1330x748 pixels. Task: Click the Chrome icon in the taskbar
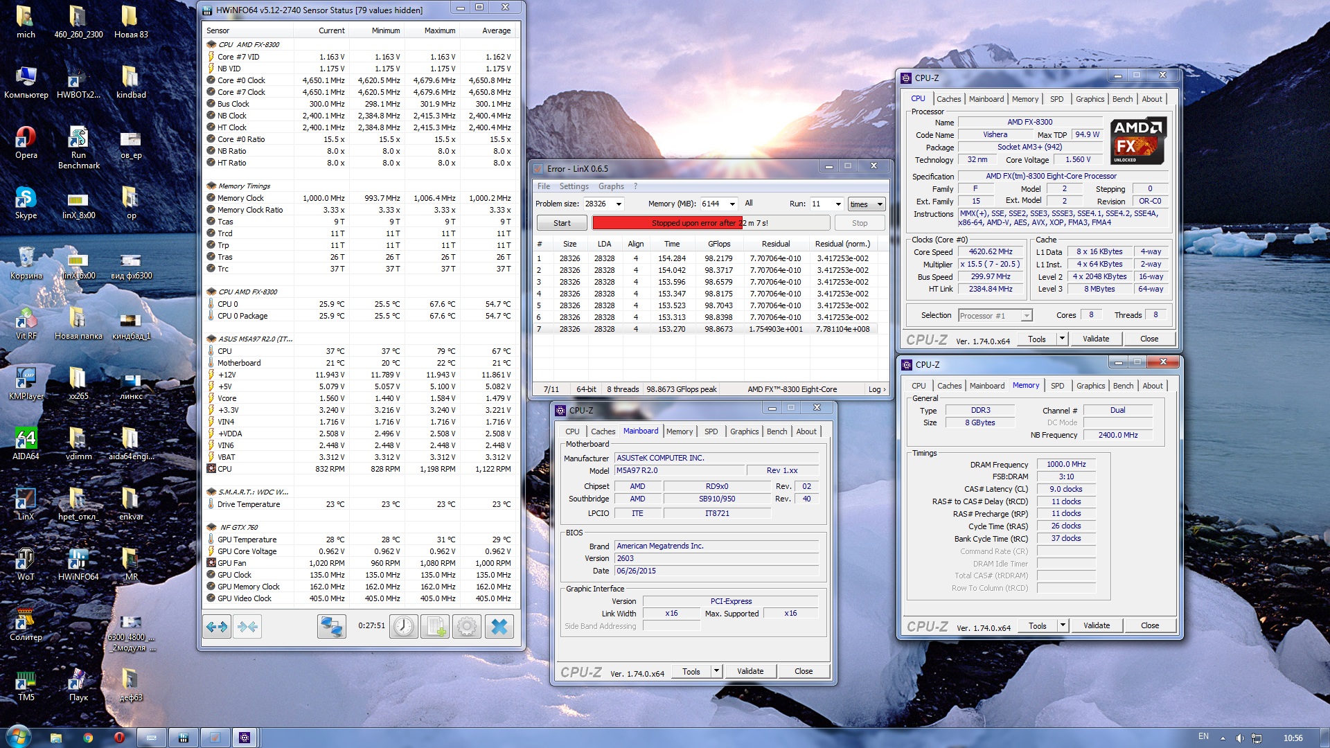(x=88, y=738)
